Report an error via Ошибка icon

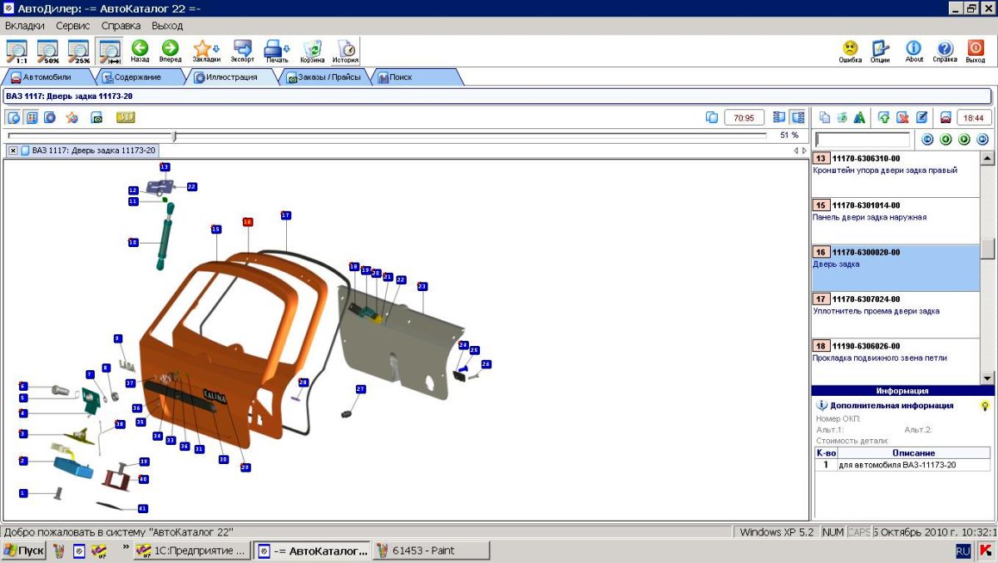pyautogui.click(x=850, y=52)
